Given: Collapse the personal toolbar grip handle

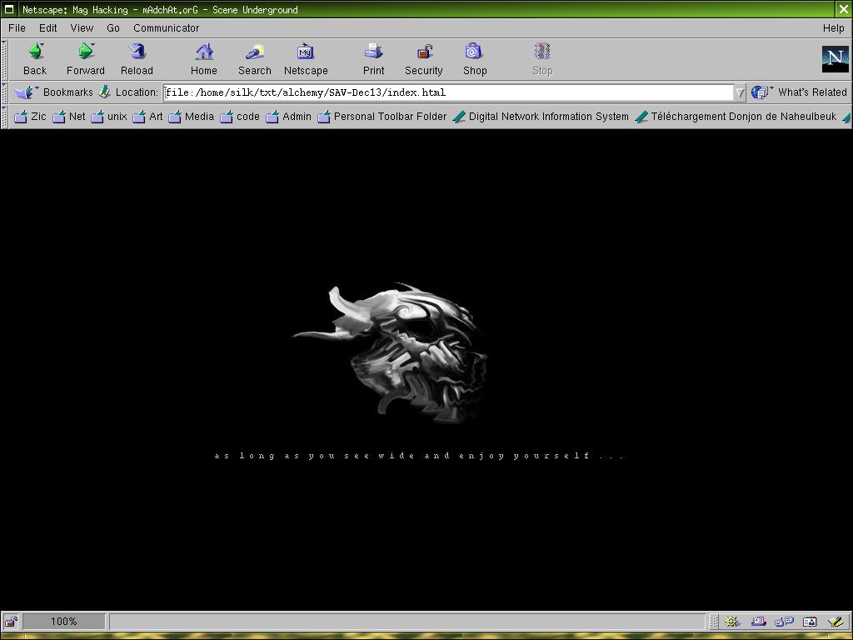Looking at the screenshot, I should (x=4, y=117).
